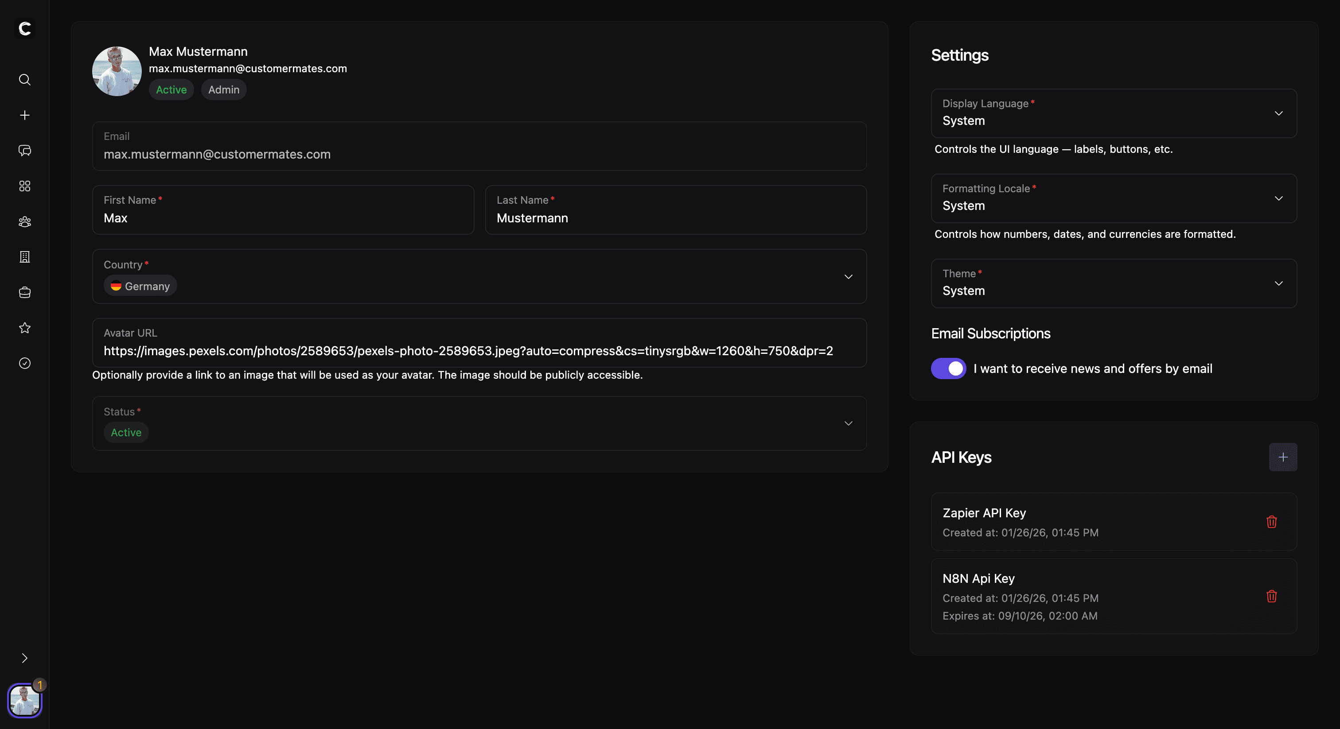Open the search sidebar icon
Viewport: 1340px width, 729px height.
tap(24, 80)
